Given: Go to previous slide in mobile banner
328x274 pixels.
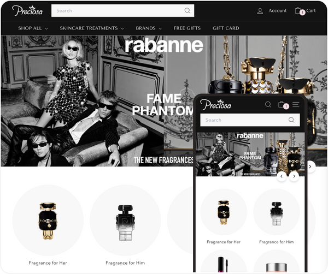Looking at the screenshot, I should tap(282, 176).
